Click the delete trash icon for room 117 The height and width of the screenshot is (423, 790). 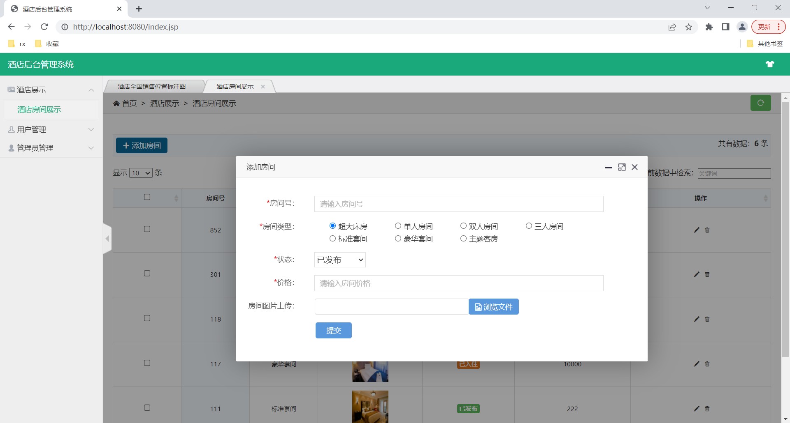click(x=707, y=364)
